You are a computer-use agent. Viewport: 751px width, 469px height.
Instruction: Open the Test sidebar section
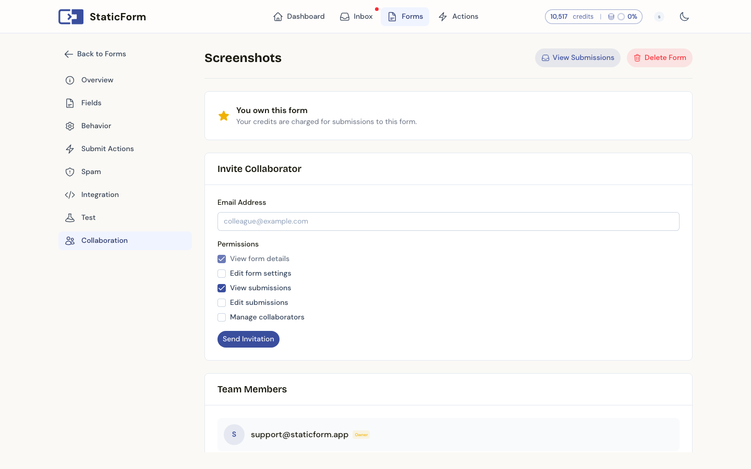[x=125, y=218]
